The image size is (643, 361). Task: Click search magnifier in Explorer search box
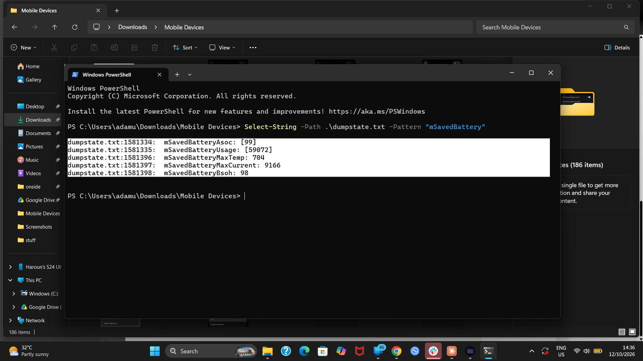click(626, 27)
